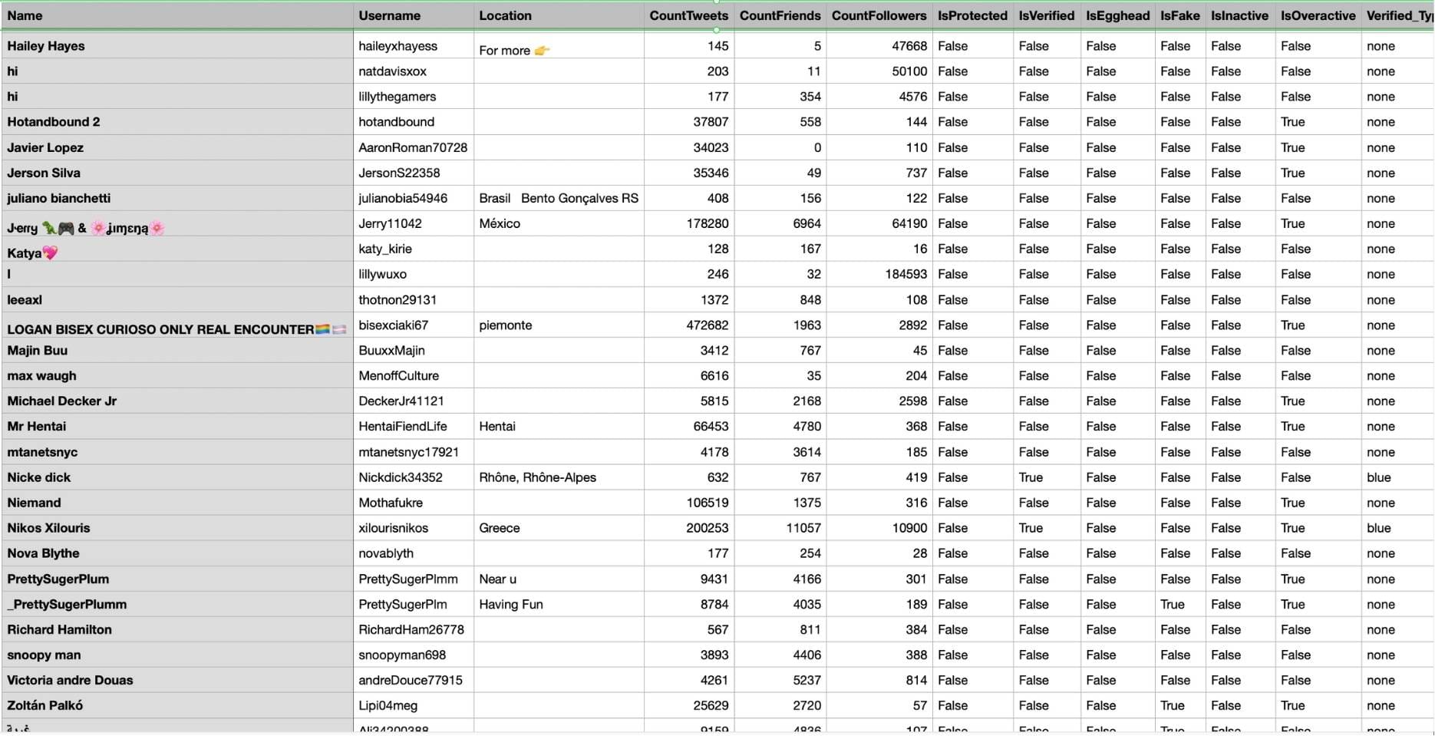The height and width of the screenshot is (736, 1435).
Task: Click the Location cell reading Having Fun
Action: [510, 604]
